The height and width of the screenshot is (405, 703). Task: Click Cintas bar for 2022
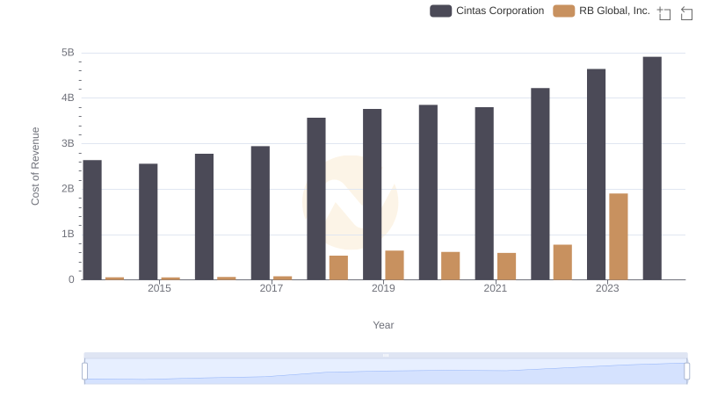(540, 184)
